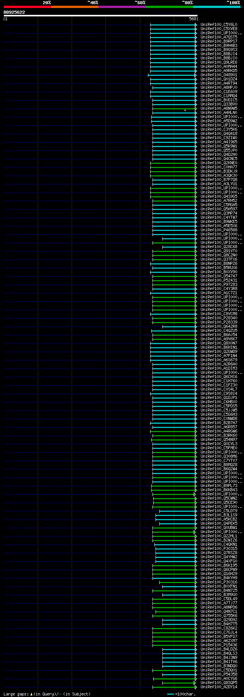Select the UniRef100_P46588 hit label
This screenshot has height=697, width=244.
(x=219, y=230)
